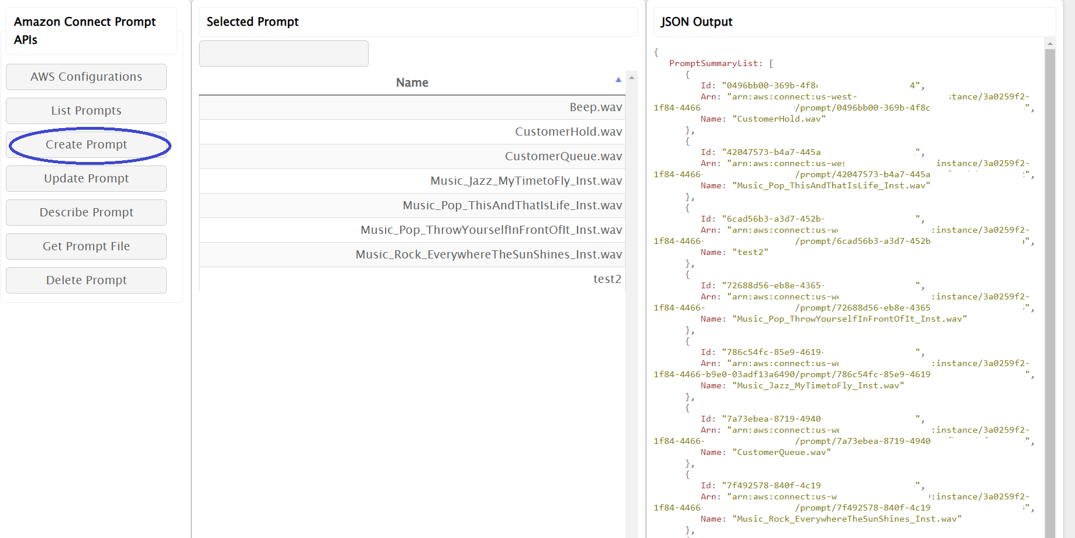
Task: Select the Music_Pop_ThrowYourselfInFrontOfIt_Inst.wav row
Action: 412,230
